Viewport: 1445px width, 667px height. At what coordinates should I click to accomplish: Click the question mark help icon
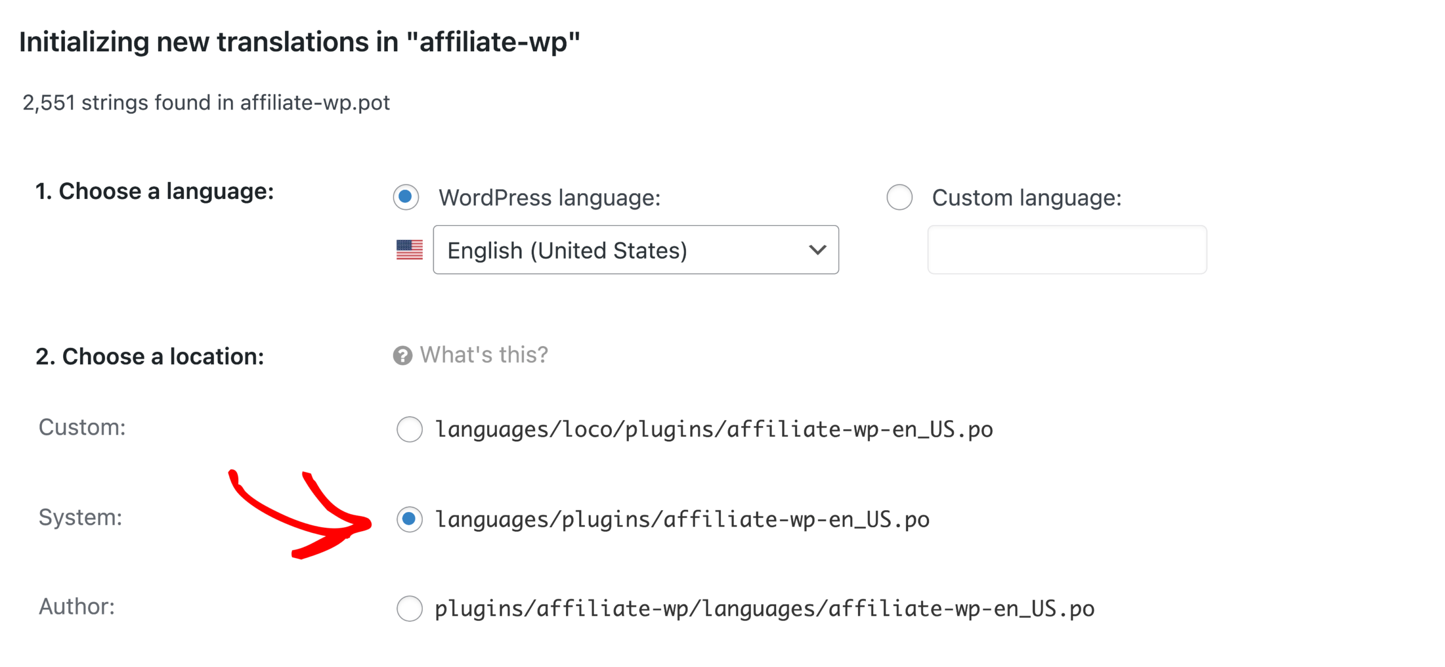[402, 356]
